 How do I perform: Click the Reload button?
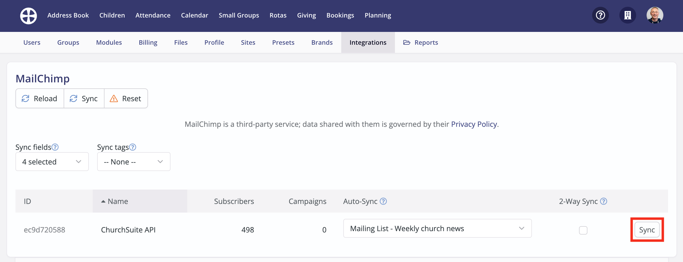pos(40,99)
